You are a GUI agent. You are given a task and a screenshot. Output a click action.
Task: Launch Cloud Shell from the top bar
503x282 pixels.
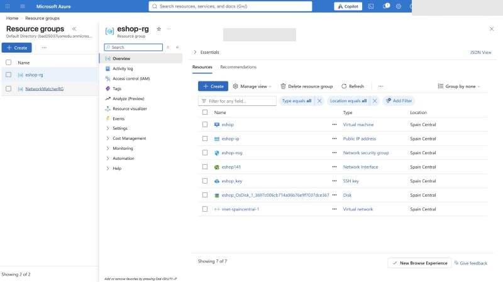371,6
